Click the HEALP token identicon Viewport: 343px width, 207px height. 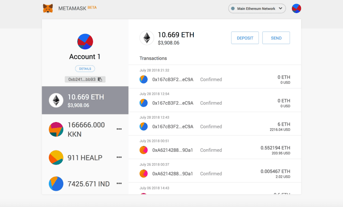point(56,158)
